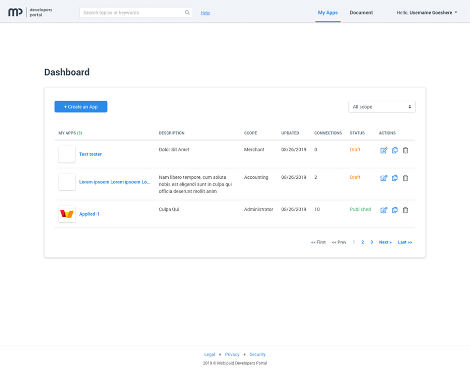Click the Administrator scope cell
Screen dimensions: 470x372
[259, 209]
